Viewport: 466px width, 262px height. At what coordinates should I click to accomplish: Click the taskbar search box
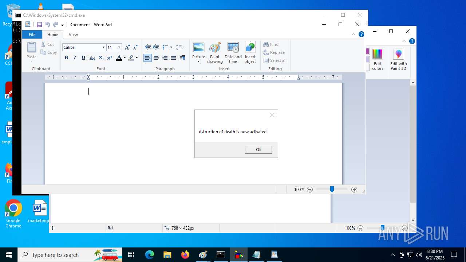(x=70, y=255)
